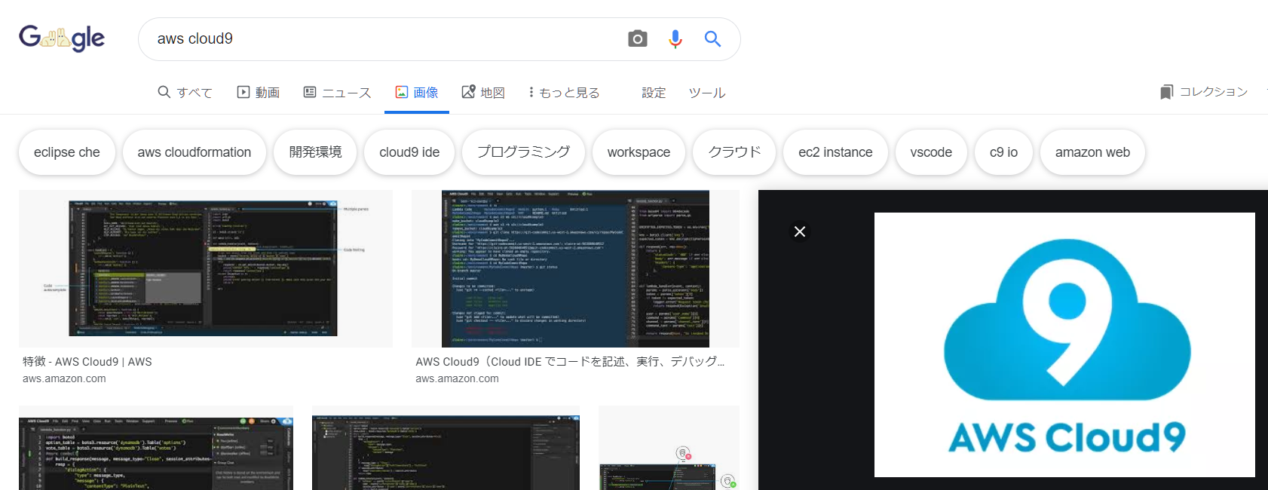Open 特徴 - AWS Cloud9 thumbnail image
Screen dimensions: 1268x490
click(x=206, y=268)
